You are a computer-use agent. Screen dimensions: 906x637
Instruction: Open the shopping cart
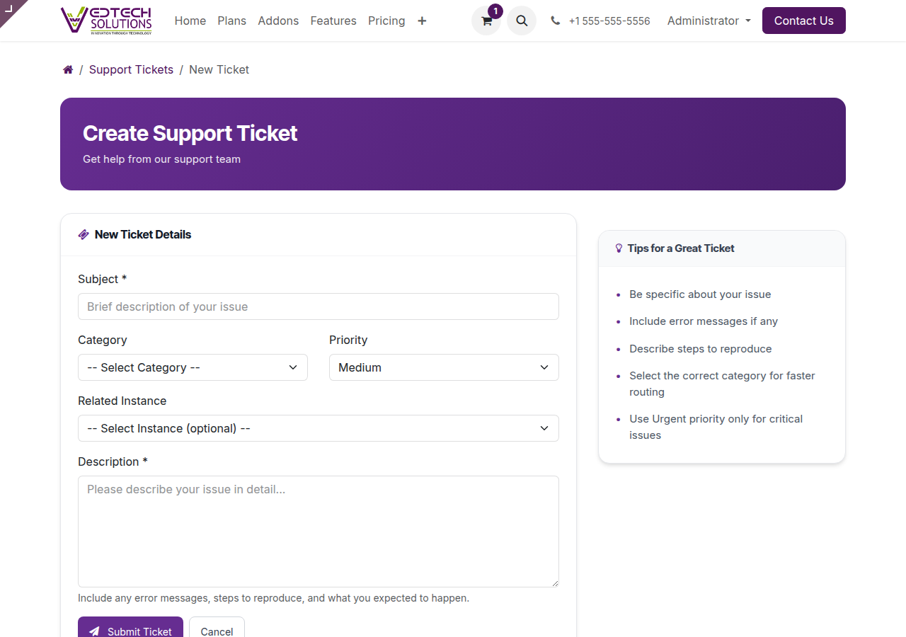pyautogui.click(x=486, y=21)
